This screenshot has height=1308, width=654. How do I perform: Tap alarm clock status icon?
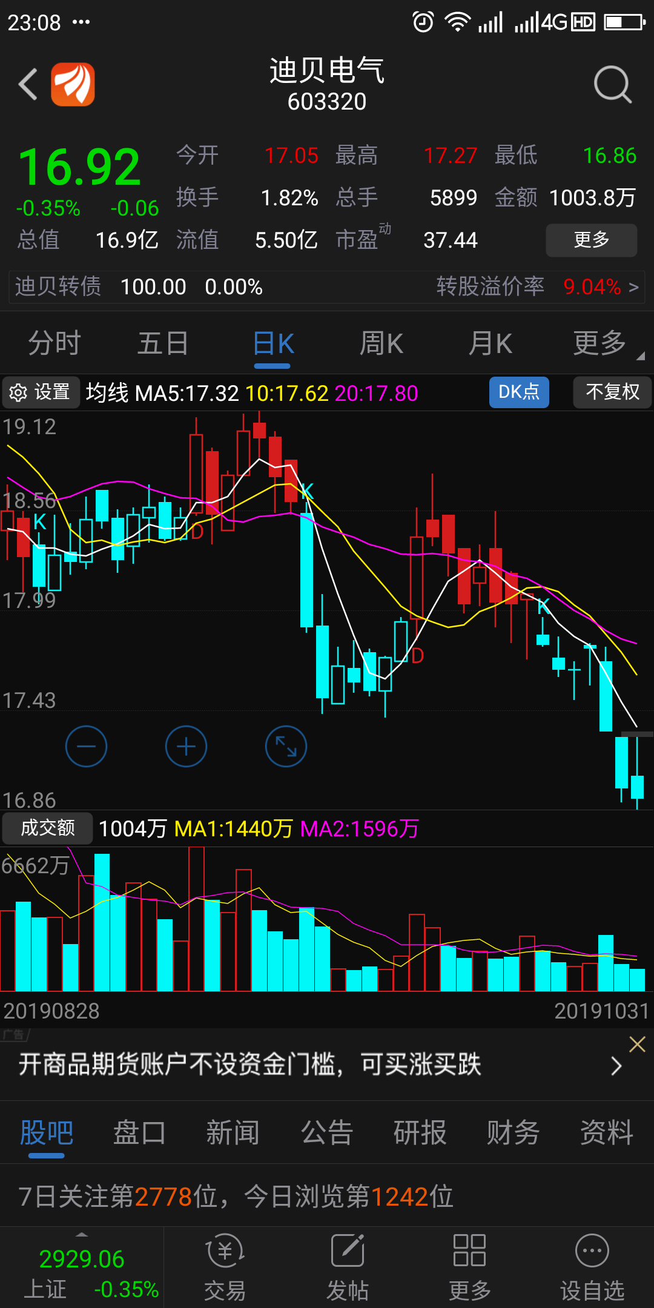pos(423,22)
